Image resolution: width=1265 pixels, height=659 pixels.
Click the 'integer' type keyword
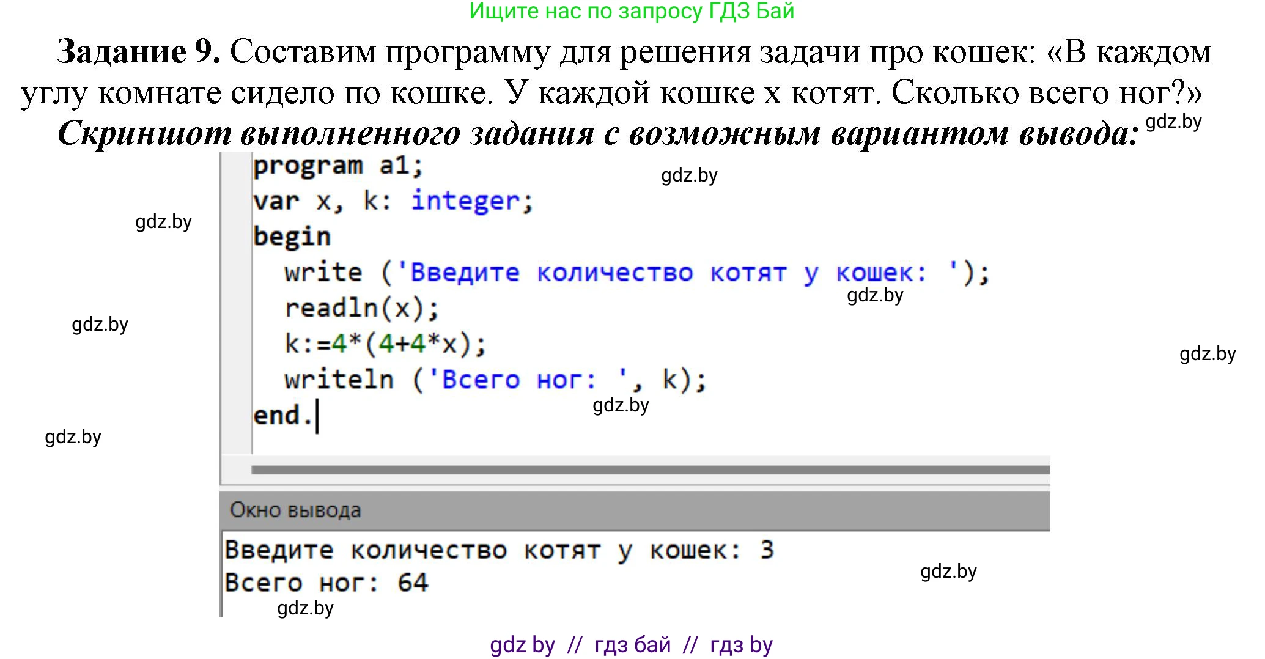tap(466, 201)
